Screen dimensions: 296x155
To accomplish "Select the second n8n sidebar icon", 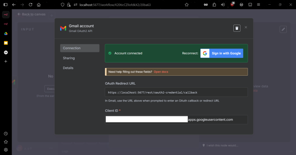I will pos(6,24).
